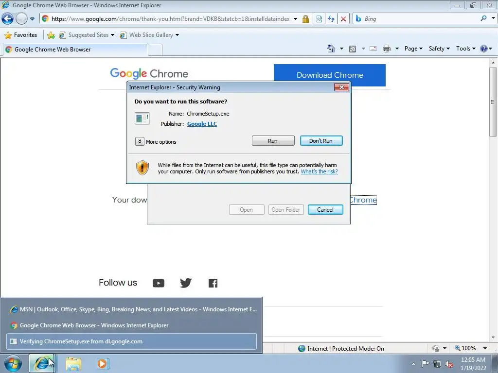498x373 pixels.
Task: Click the Don't Run button
Action: 321,141
